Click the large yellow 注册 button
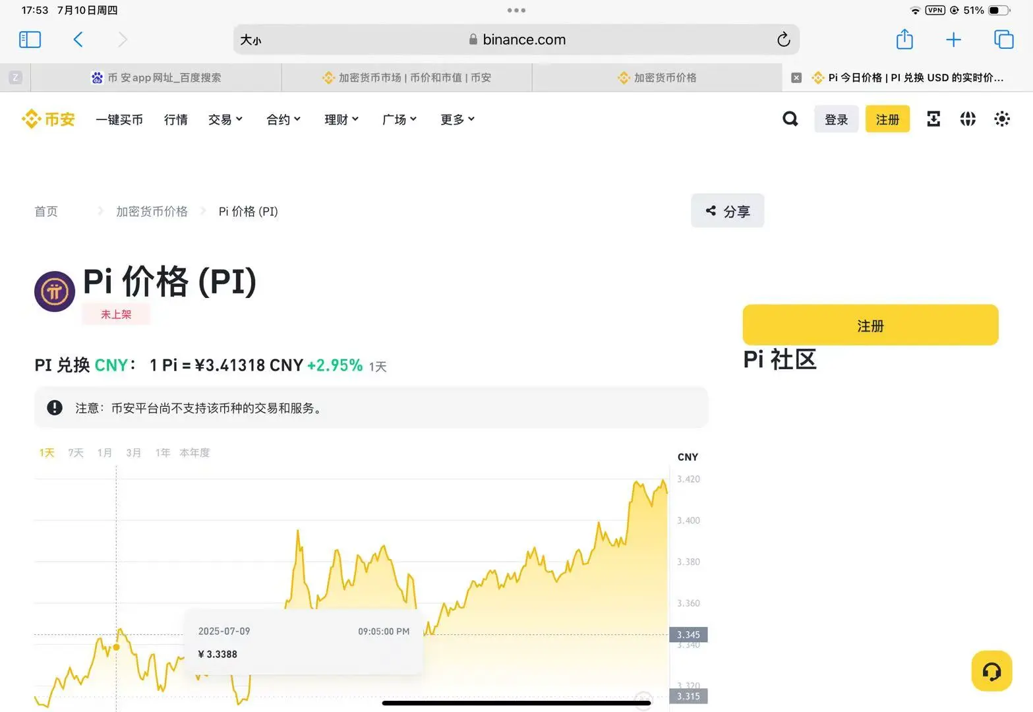 tap(870, 325)
